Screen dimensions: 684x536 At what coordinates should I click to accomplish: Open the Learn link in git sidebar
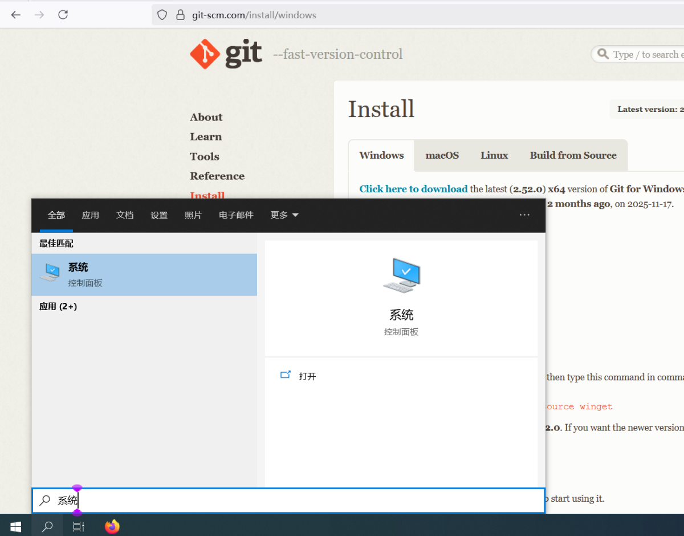click(206, 136)
